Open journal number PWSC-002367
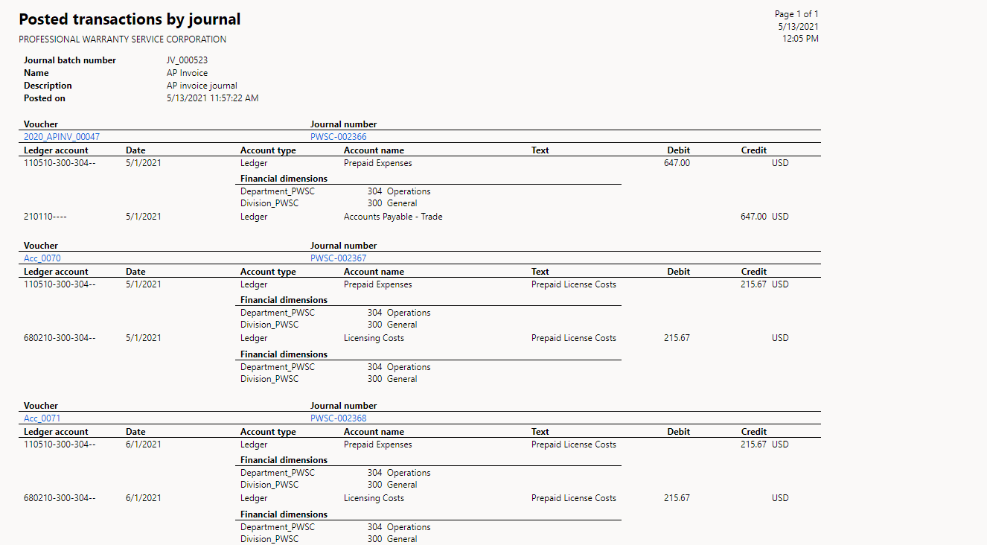 pyautogui.click(x=338, y=258)
